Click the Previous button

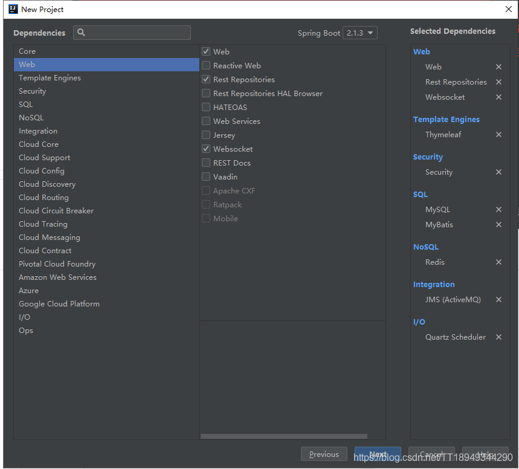(x=324, y=454)
